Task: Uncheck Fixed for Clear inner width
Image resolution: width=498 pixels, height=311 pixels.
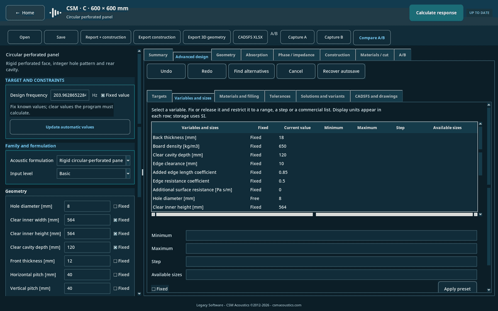Action: click(x=115, y=220)
